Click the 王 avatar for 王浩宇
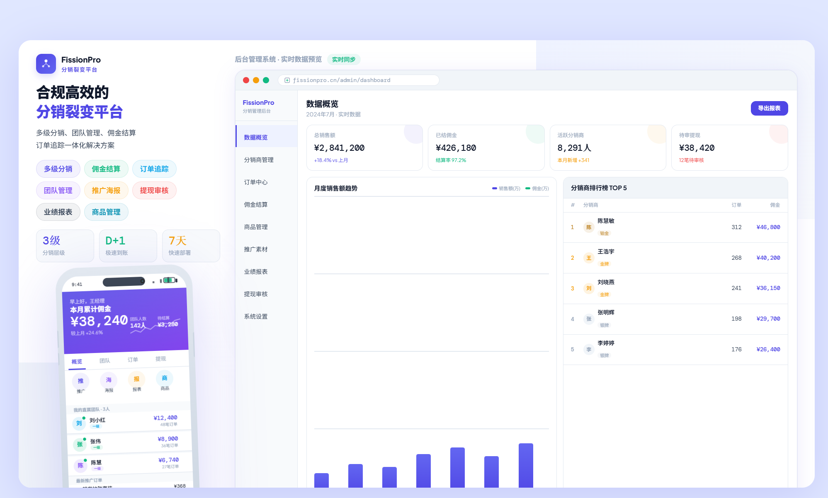This screenshot has width=828, height=498. click(589, 258)
